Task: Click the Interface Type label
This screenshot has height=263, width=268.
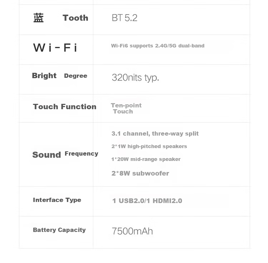Action: [x=57, y=200]
